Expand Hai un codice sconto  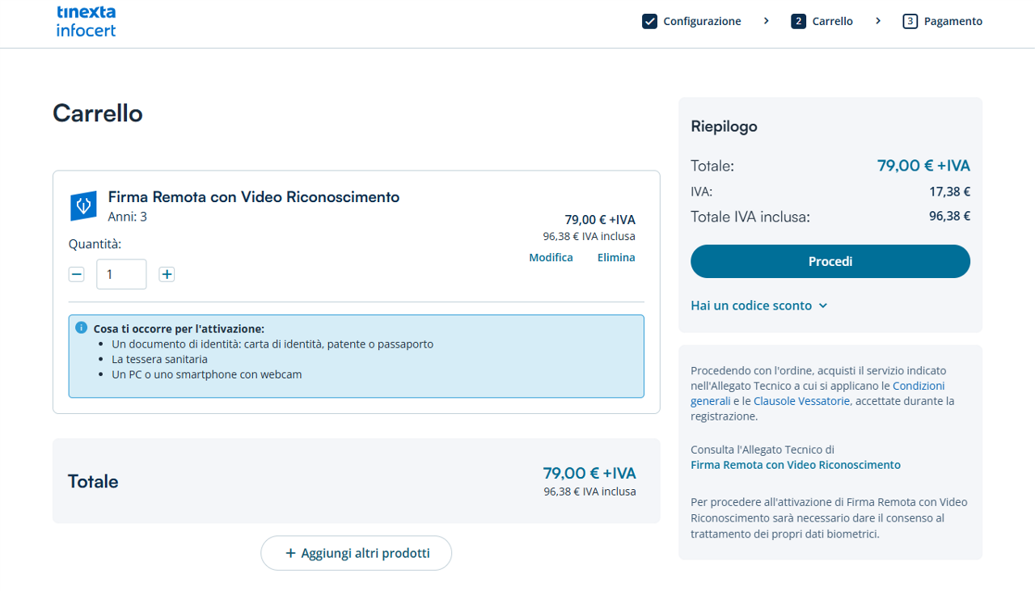pos(759,306)
